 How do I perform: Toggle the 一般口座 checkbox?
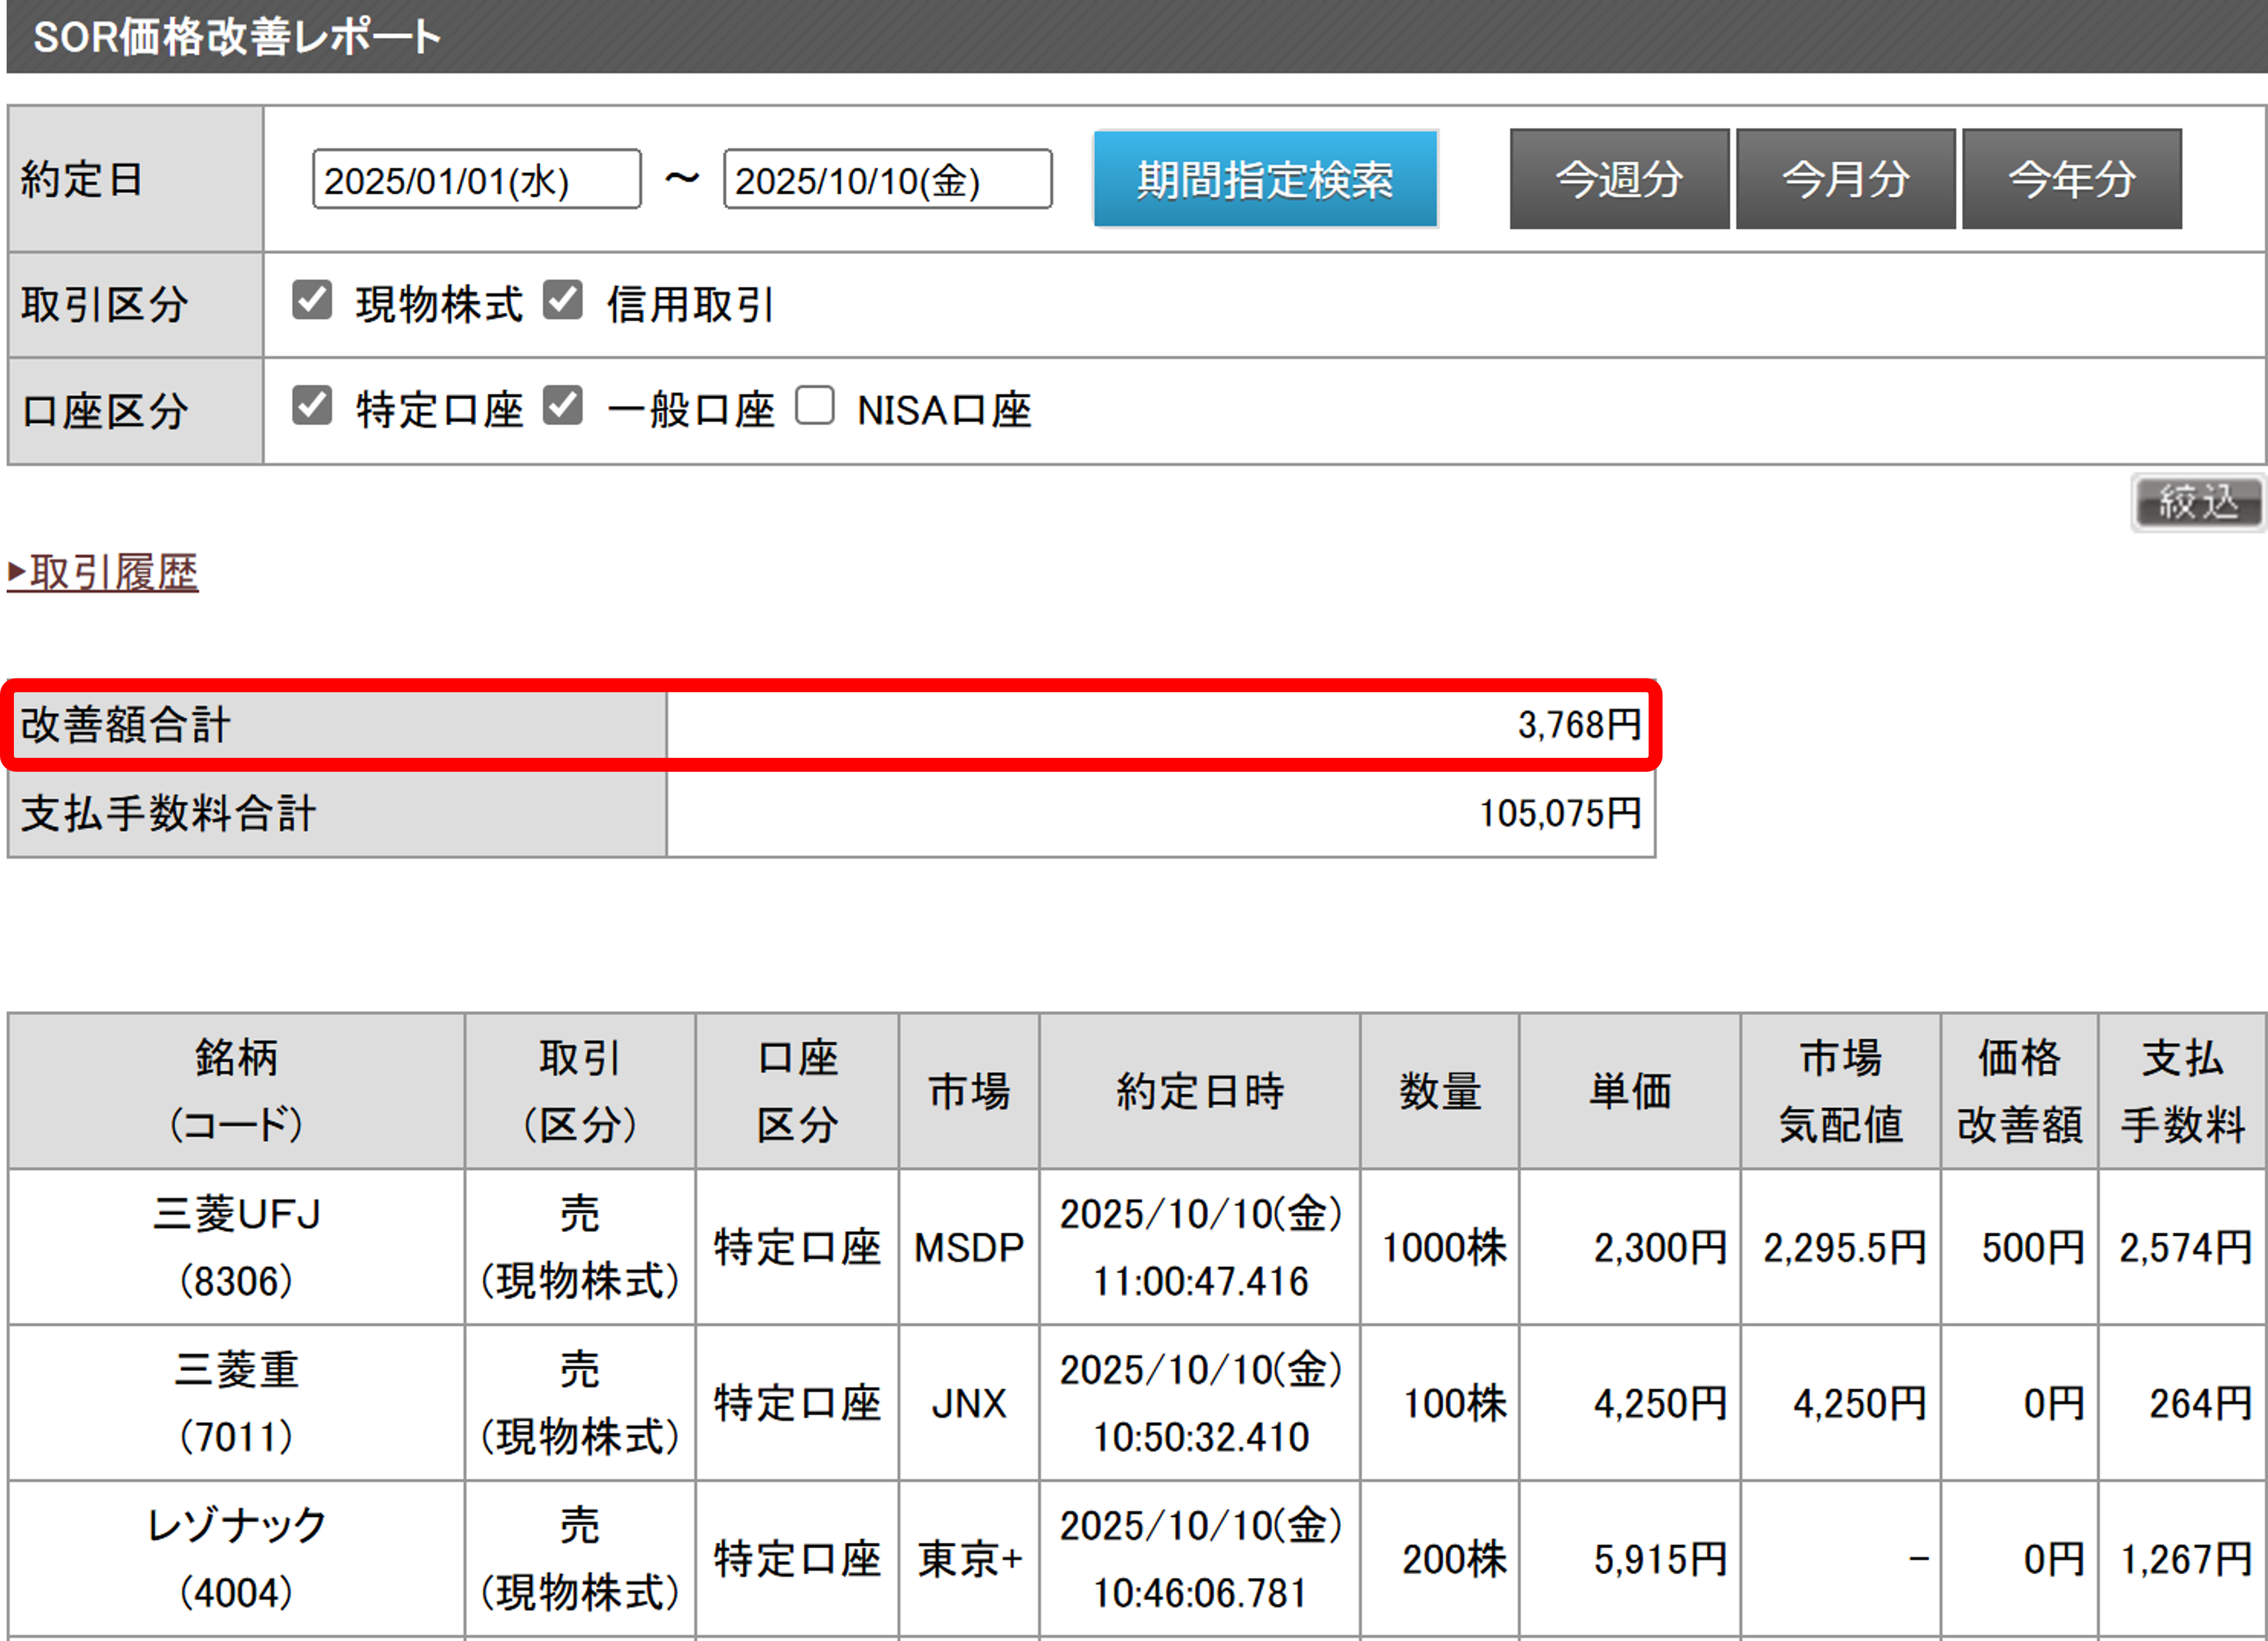click(563, 406)
